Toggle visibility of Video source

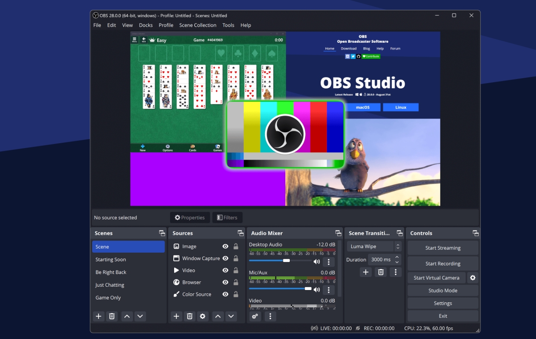[225, 270]
